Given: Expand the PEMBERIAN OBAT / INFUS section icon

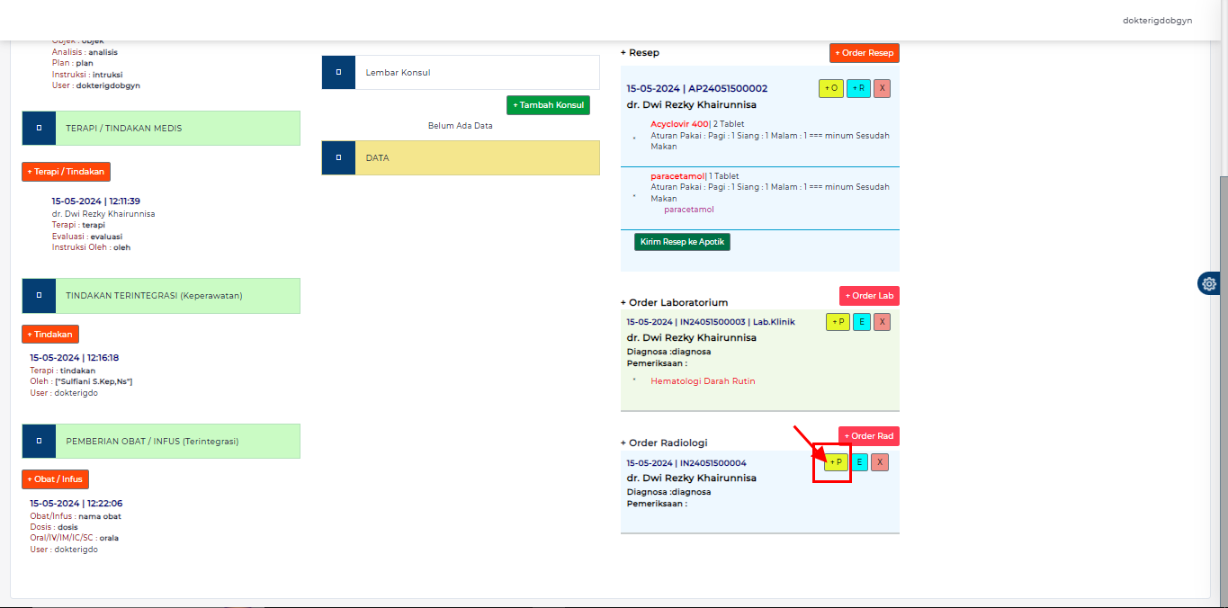Looking at the screenshot, I should tap(39, 441).
